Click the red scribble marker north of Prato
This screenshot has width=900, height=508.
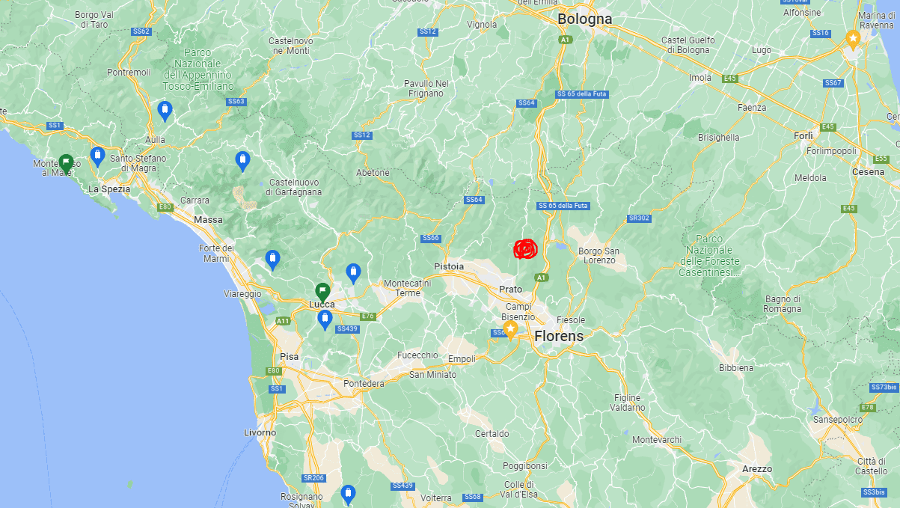pyautogui.click(x=526, y=248)
